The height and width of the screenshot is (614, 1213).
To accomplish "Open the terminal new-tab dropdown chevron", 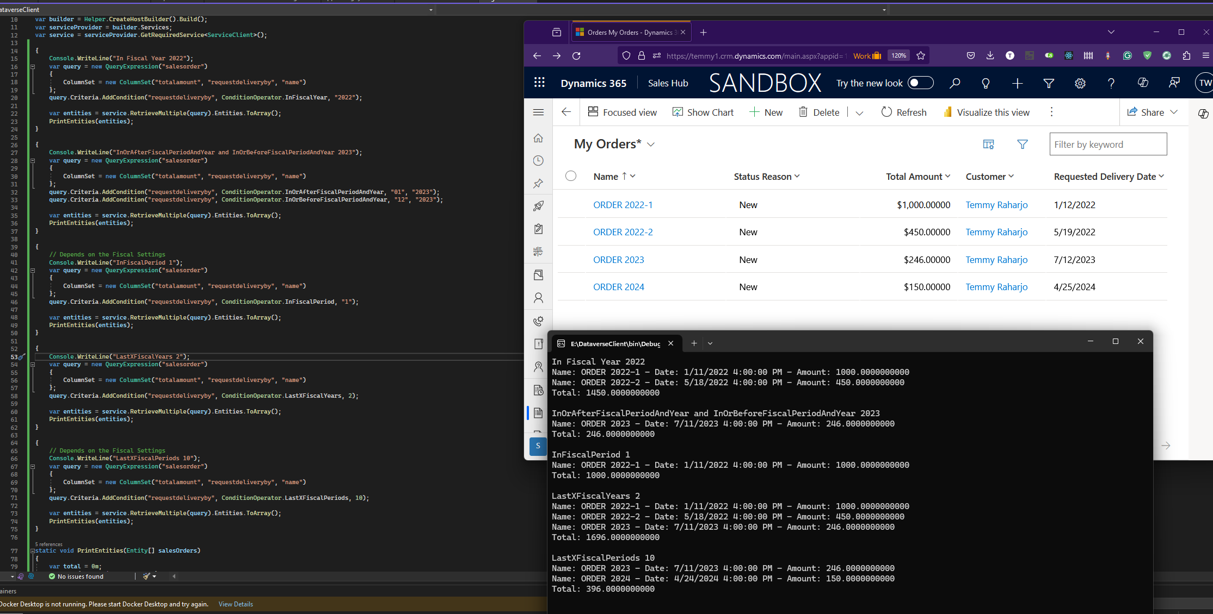I will tap(710, 343).
